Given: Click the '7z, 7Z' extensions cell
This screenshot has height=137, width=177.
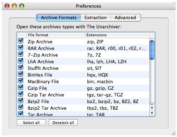Looking at the screenshot, I should [94, 55].
